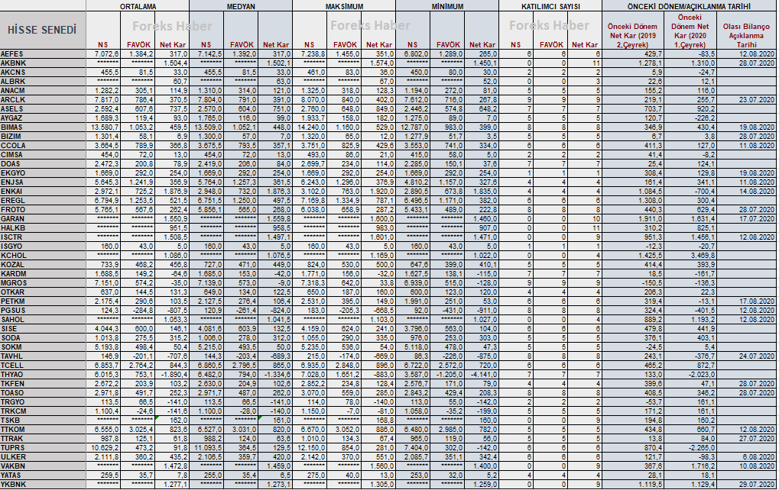This screenshot has width=779, height=490.
Task: Click the MEDYAN group header
Action: click(241, 6)
